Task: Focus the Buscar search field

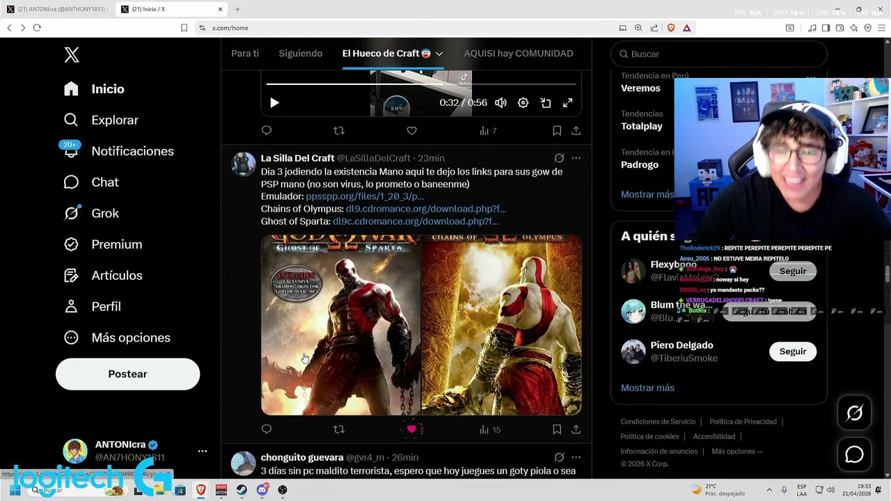Action: coord(719,54)
